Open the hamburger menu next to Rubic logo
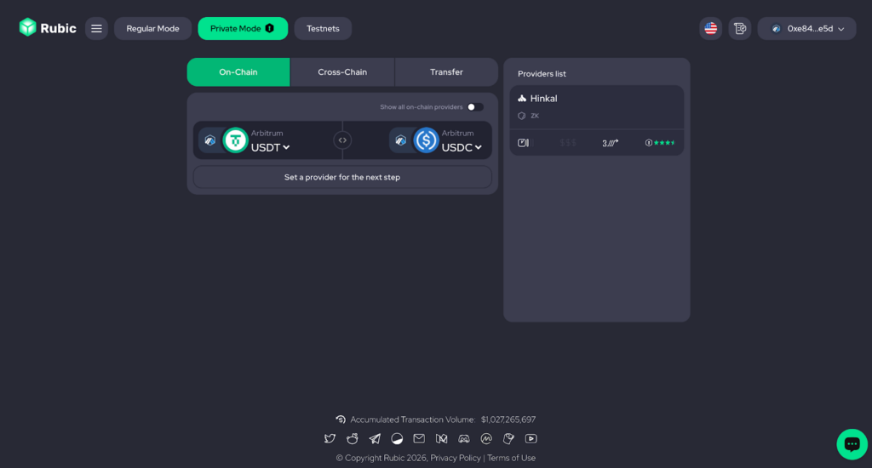This screenshot has height=468, width=872. click(96, 28)
